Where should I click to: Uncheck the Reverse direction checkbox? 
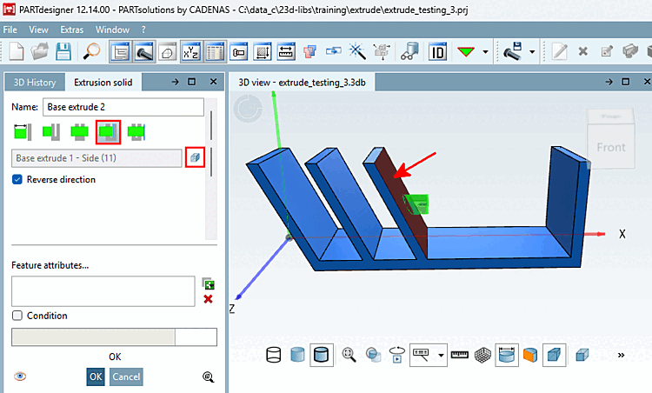click(17, 179)
